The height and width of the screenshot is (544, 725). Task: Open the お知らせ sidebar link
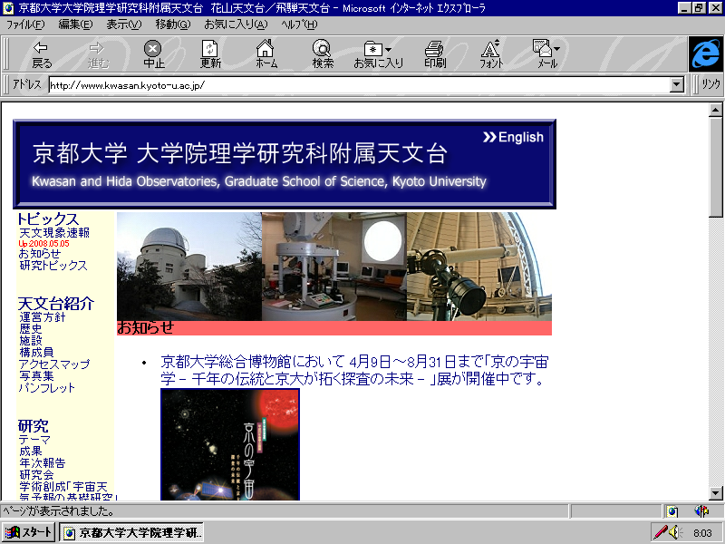coord(40,254)
